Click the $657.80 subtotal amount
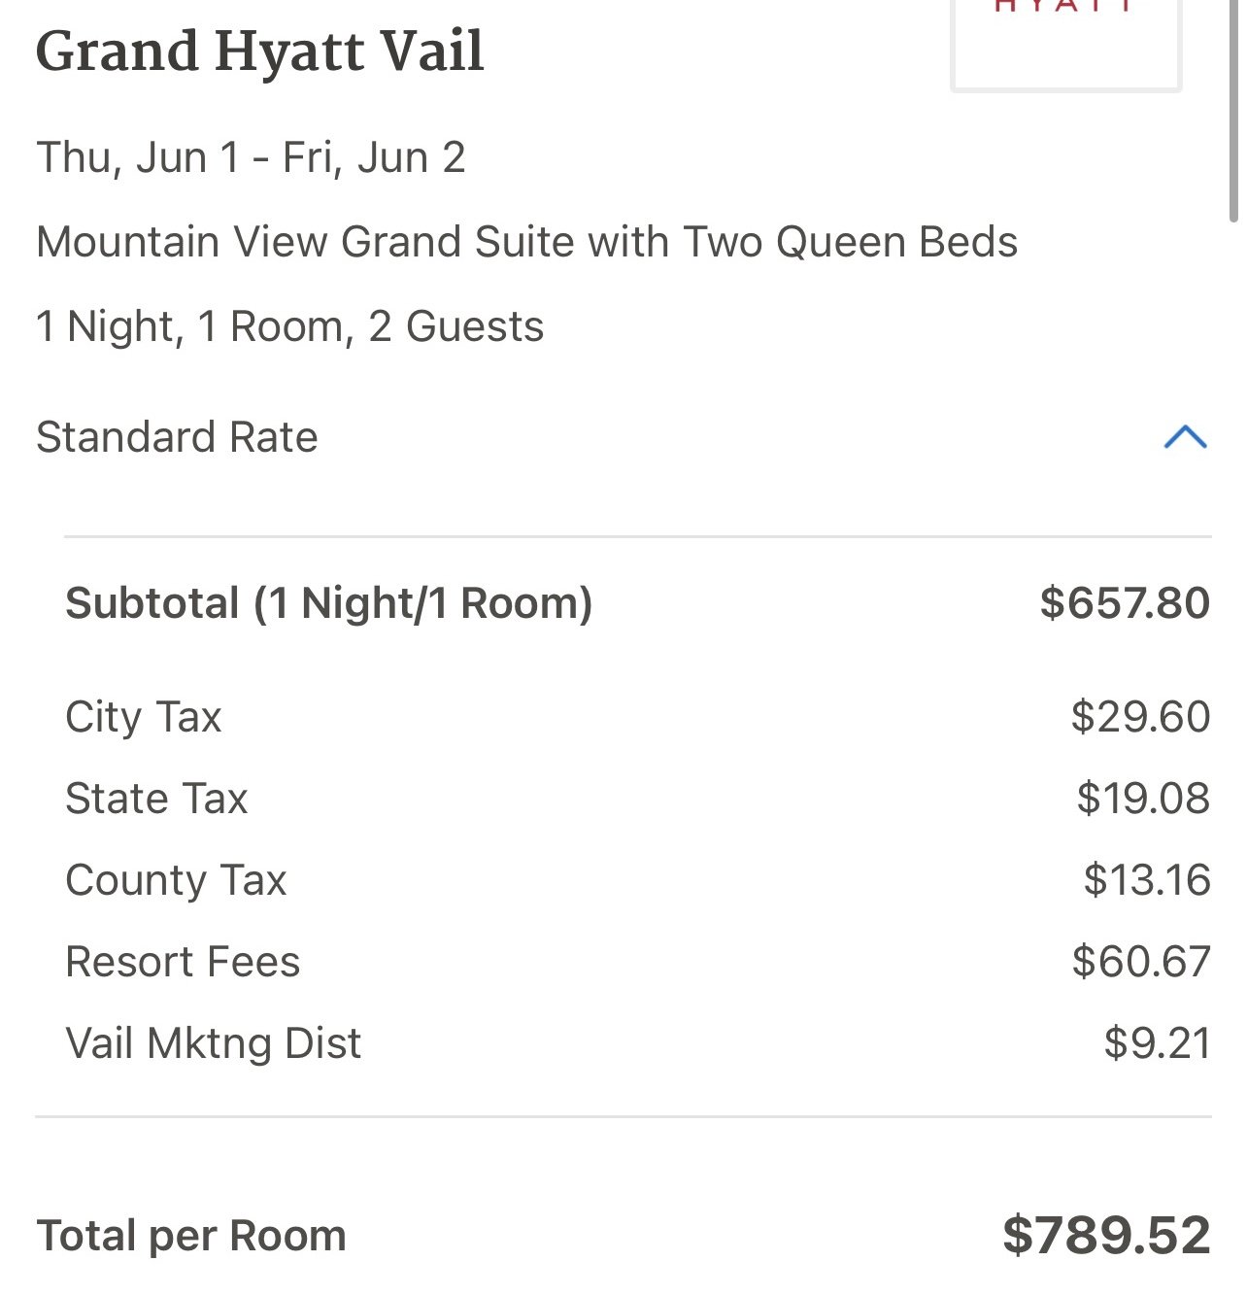The width and height of the screenshot is (1247, 1295). coord(1125,602)
